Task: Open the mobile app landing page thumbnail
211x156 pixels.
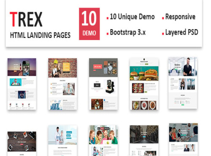Action: tap(22, 84)
